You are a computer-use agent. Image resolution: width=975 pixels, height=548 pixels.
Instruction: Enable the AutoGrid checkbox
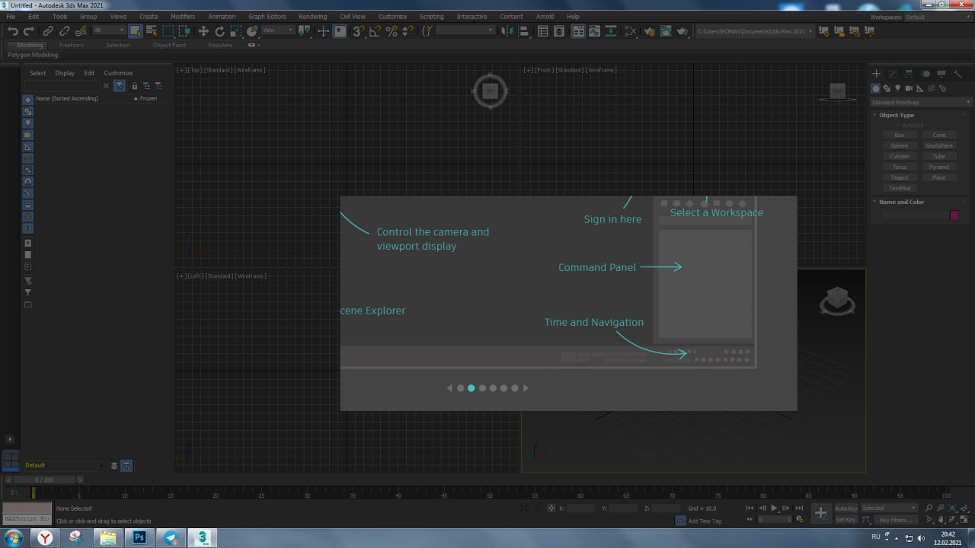(899, 125)
